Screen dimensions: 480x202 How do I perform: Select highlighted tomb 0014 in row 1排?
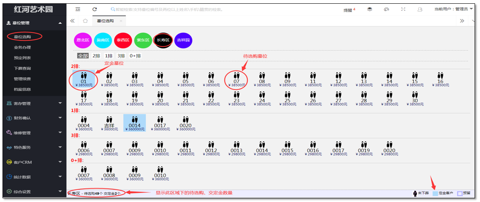click(134, 123)
